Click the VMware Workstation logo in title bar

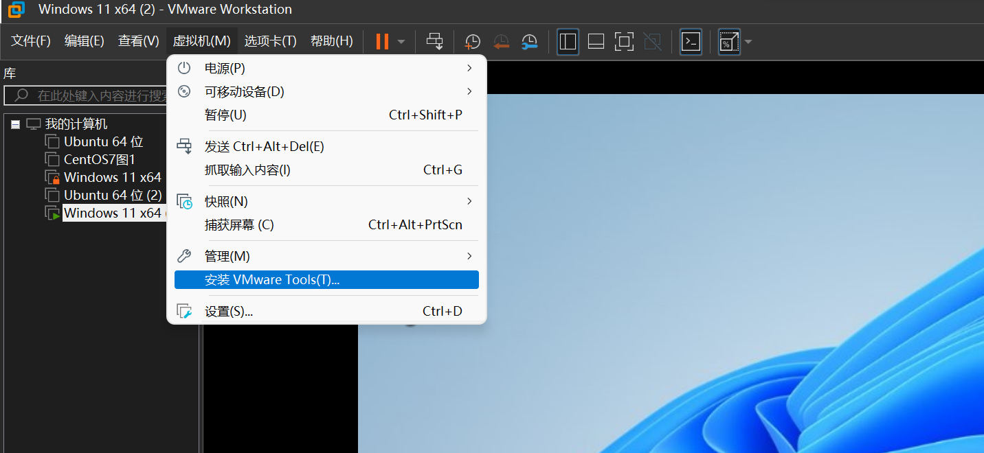pyautogui.click(x=16, y=10)
